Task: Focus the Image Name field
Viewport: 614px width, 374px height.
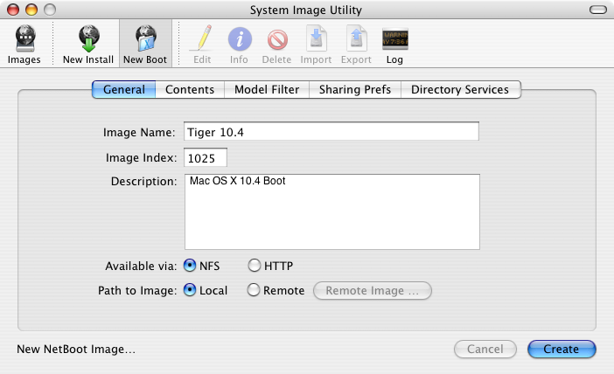Action: coord(331,131)
